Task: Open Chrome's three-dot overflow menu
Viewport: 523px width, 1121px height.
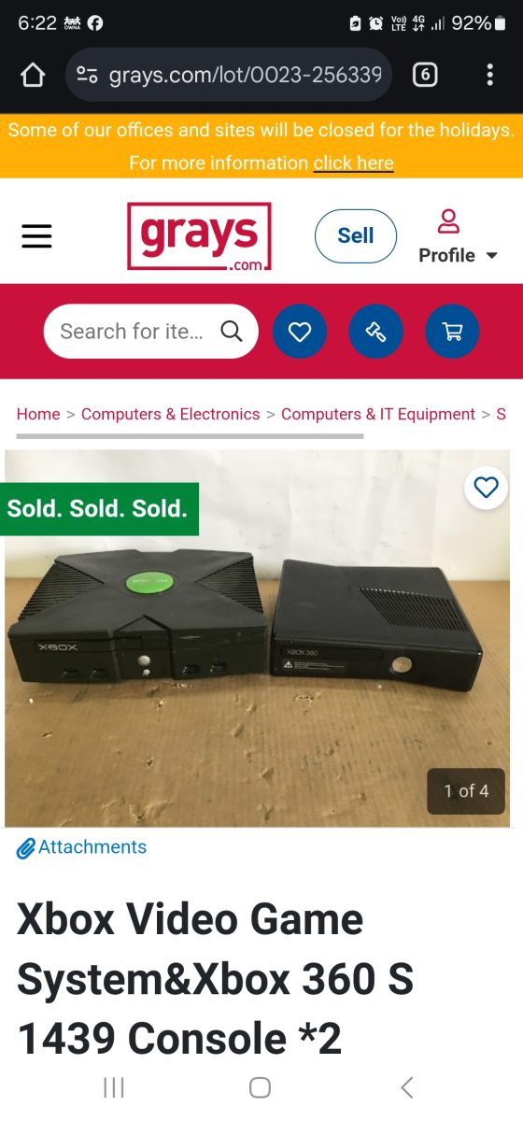Action: (489, 75)
